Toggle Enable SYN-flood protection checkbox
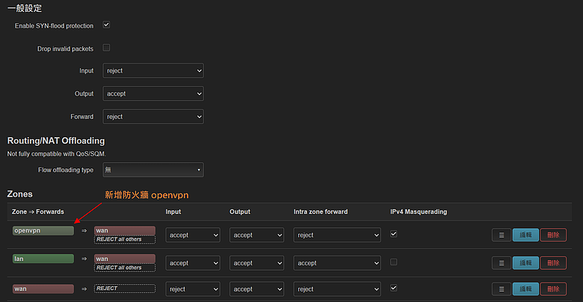The image size is (583, 302). tap(106, 25)
